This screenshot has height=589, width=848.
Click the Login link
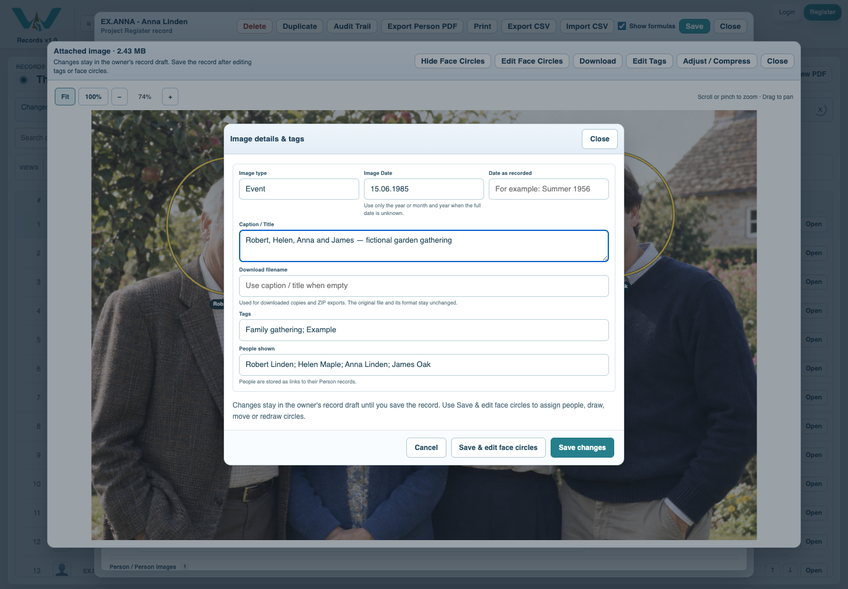pyautogui.click(x=787, y=12)
